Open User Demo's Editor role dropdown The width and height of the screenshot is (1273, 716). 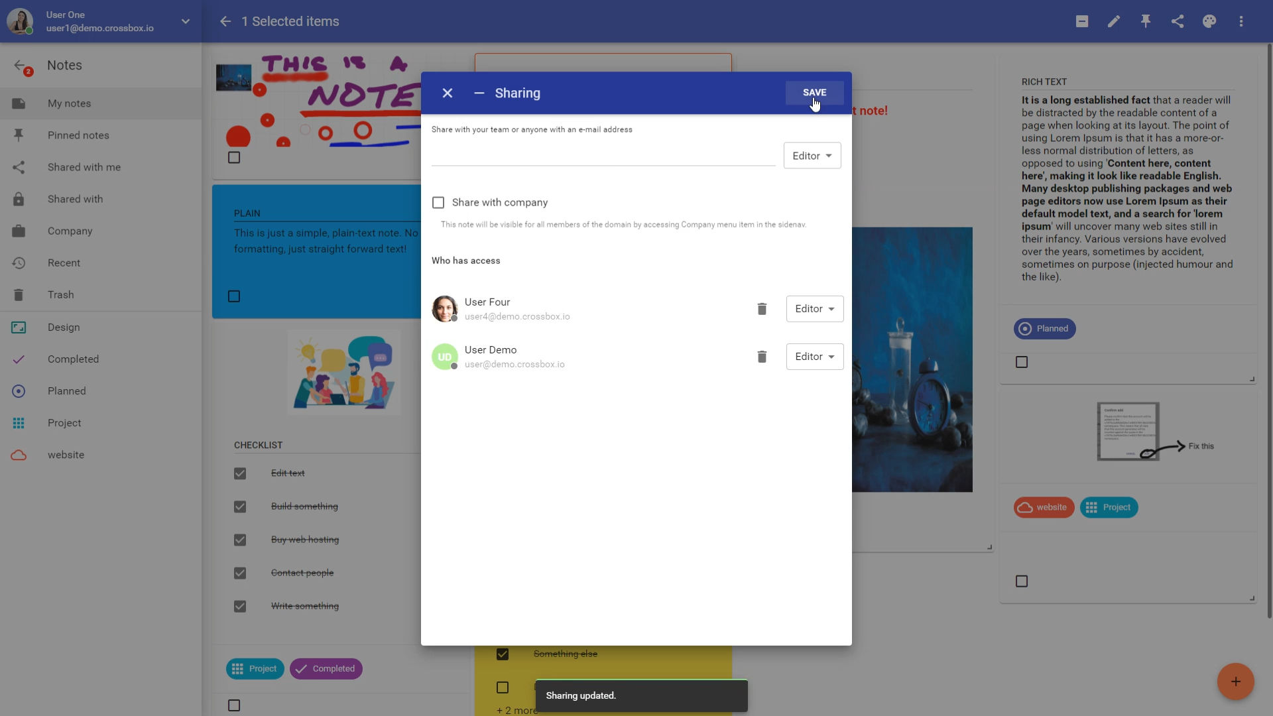click(x=815, y=357)
